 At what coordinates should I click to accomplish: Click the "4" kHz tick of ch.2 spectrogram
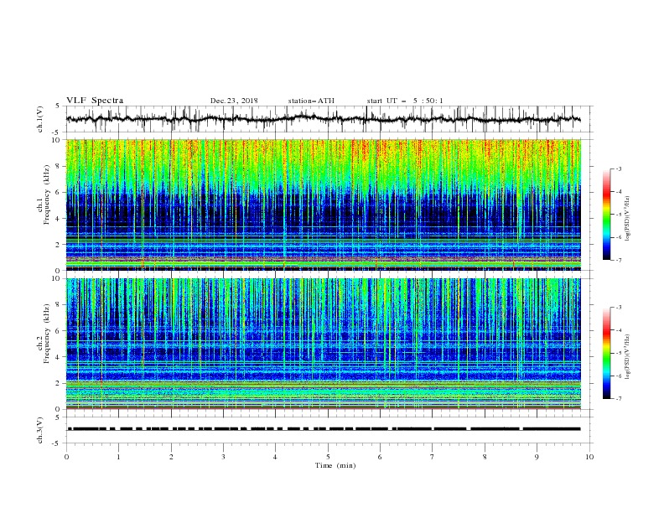coord(58,357)
